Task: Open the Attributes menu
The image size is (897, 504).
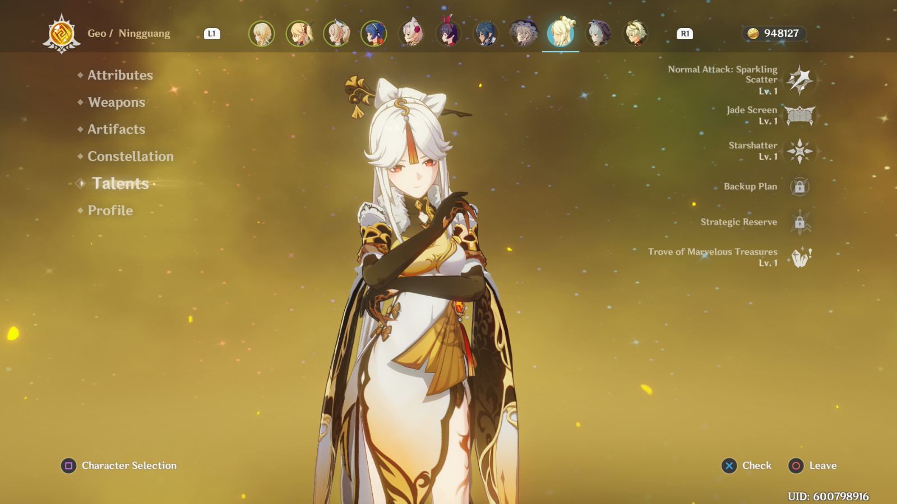Action: (x=120, y=75)
